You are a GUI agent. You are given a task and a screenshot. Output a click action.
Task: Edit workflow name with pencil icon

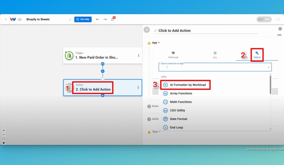tap(70, 19)
